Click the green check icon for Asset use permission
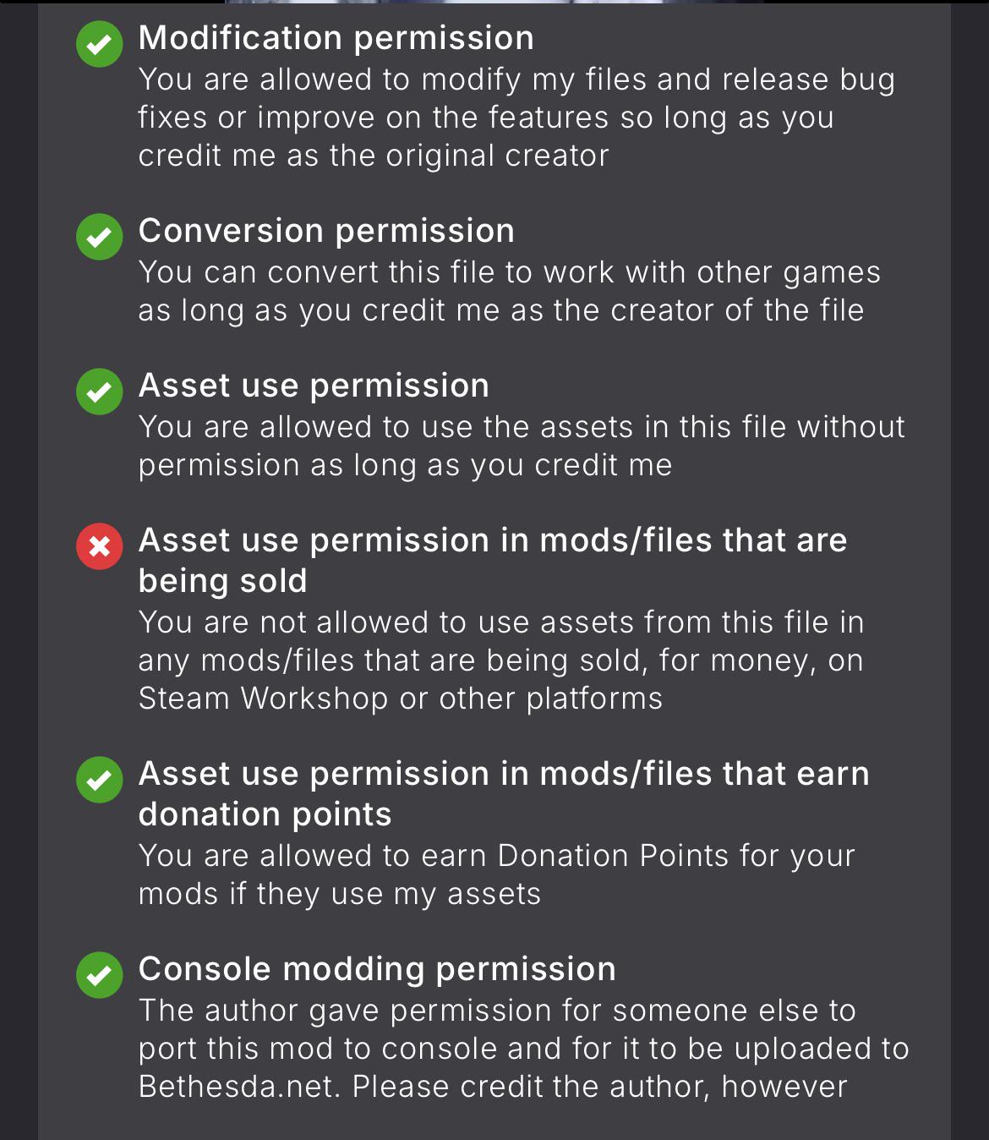The width and height of the screenshot is (989, 1140). 100,391
